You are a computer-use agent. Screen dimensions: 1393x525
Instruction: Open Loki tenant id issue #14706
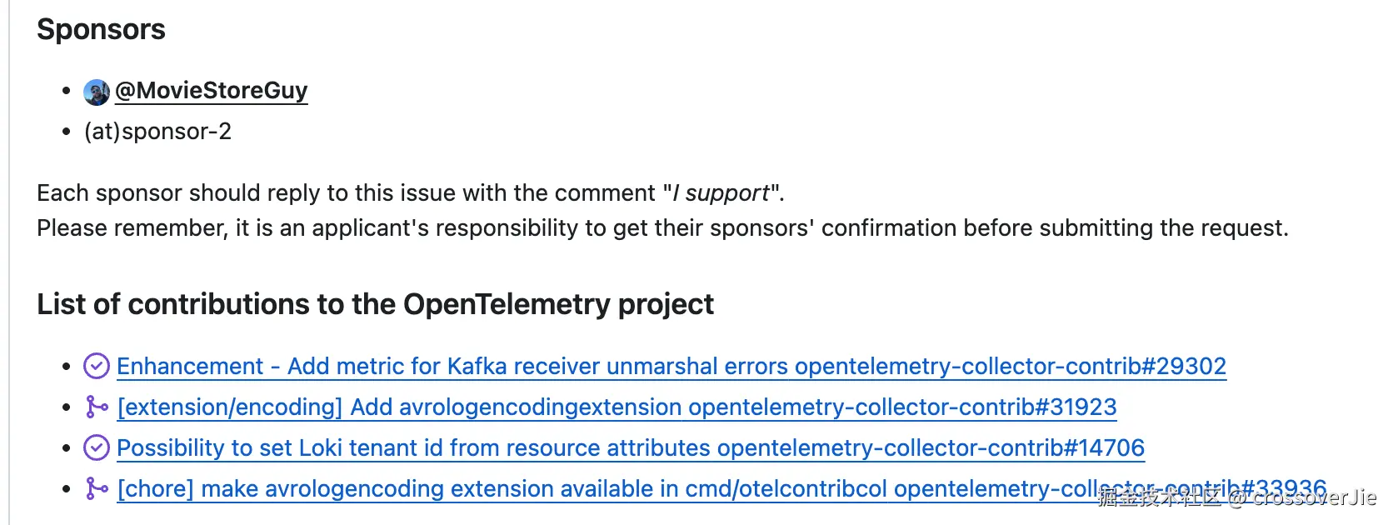coord(631,448)
